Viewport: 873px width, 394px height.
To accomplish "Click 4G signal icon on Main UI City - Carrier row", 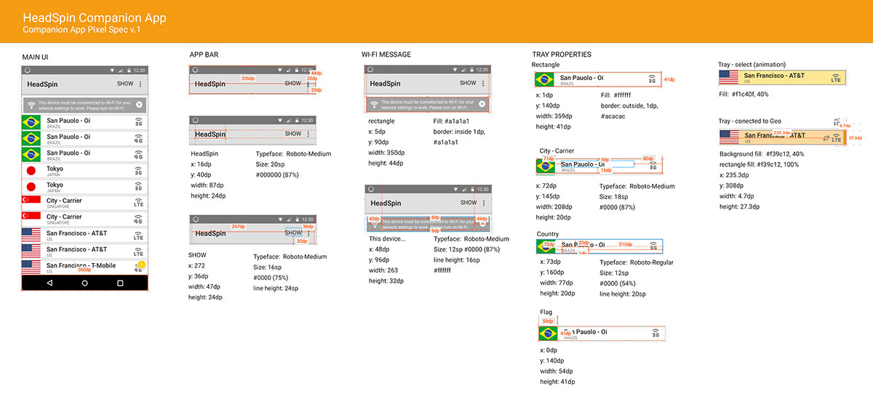I will pos(138,220).
